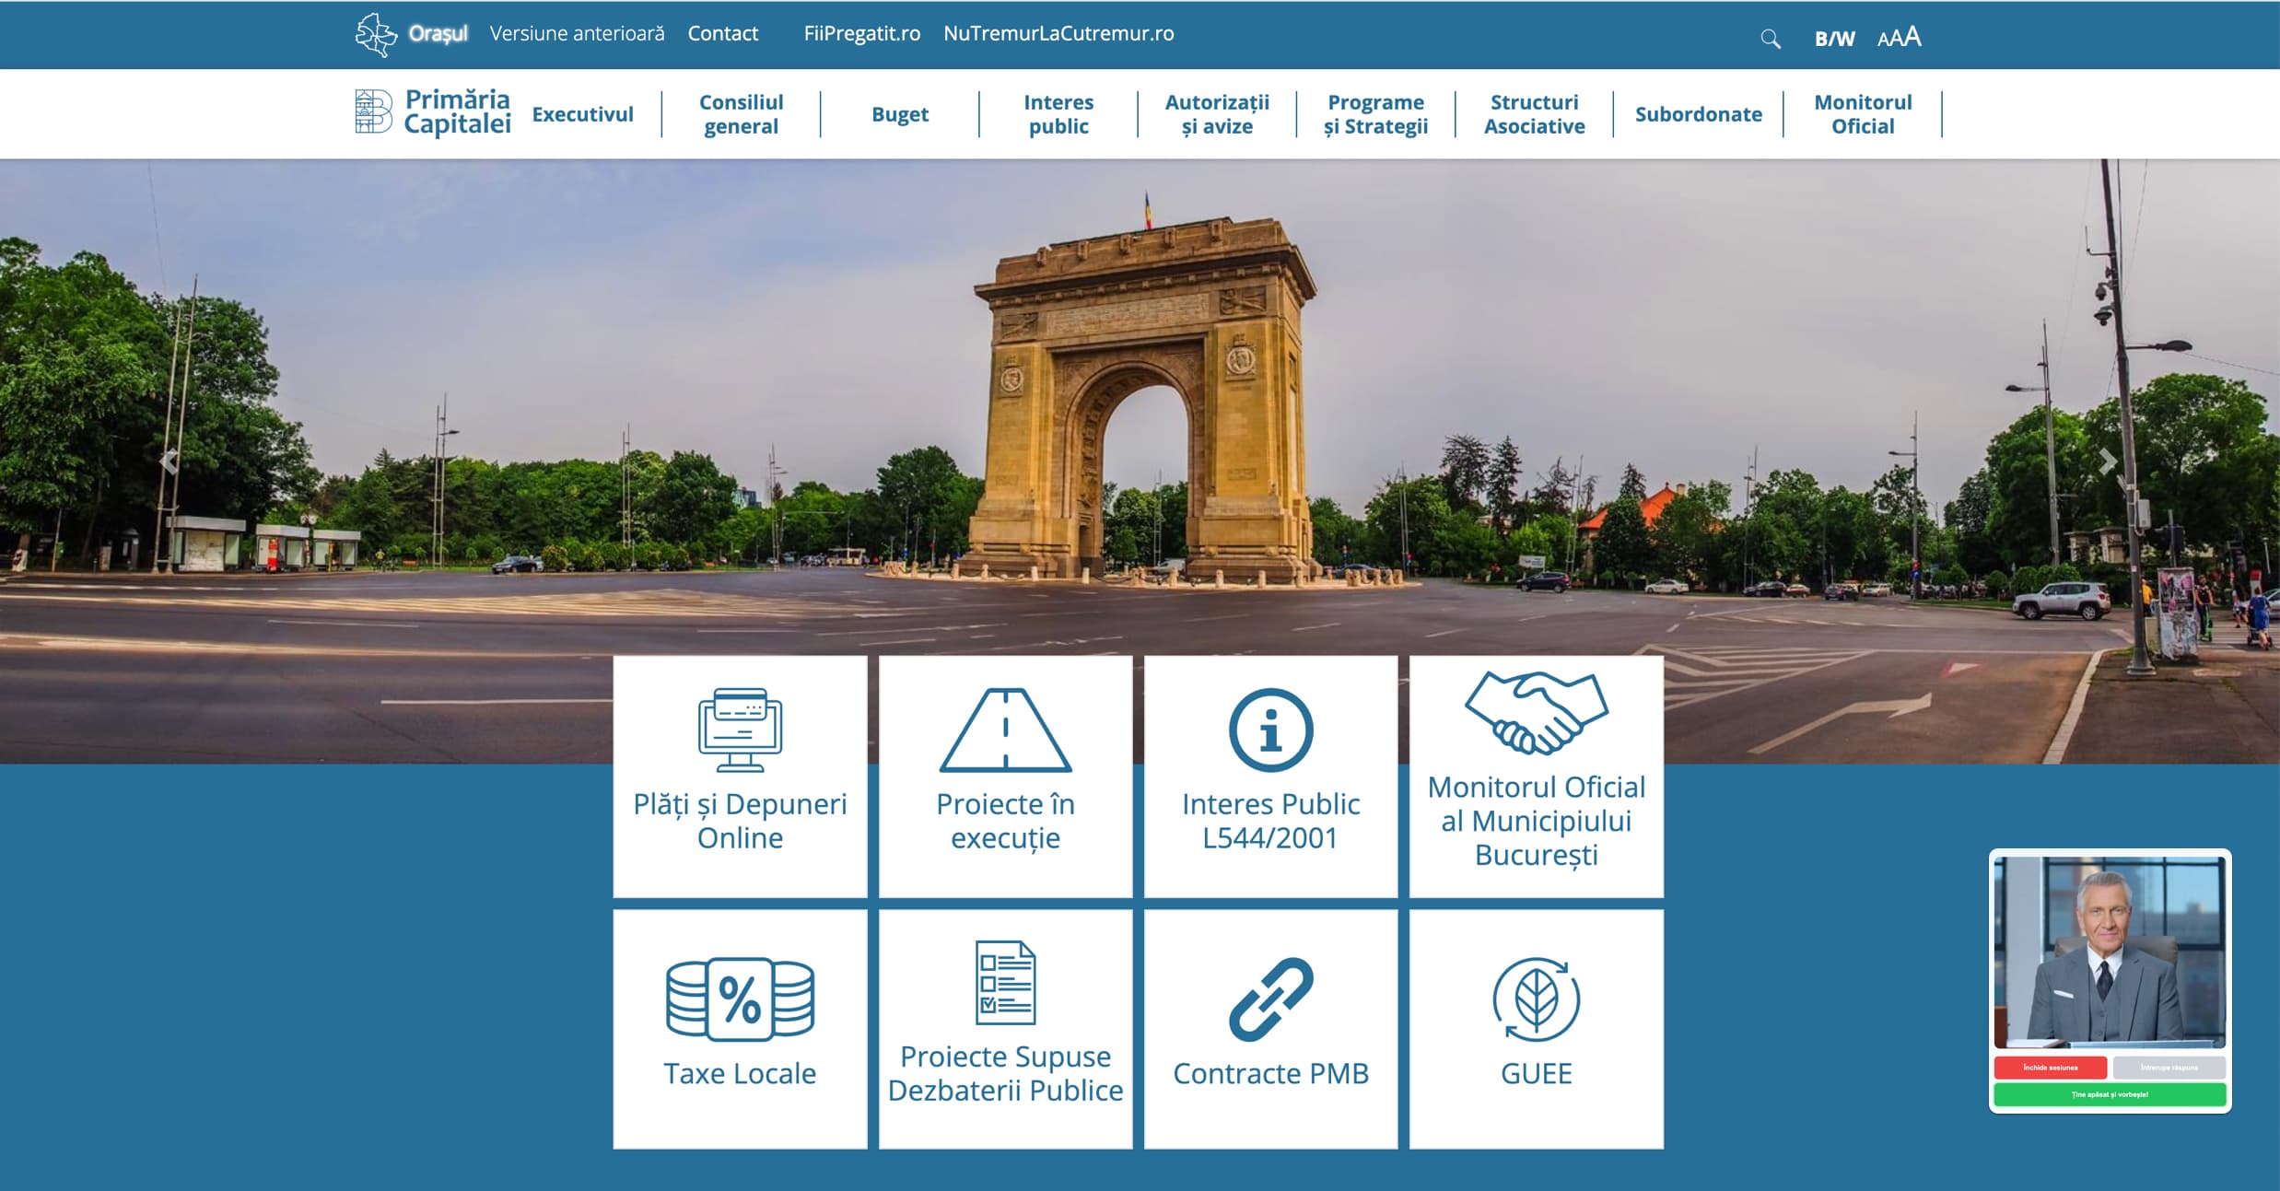Screen dimensions: 2280x1191
Task: Expand the Executivul navigation menu
Action: 582,113
